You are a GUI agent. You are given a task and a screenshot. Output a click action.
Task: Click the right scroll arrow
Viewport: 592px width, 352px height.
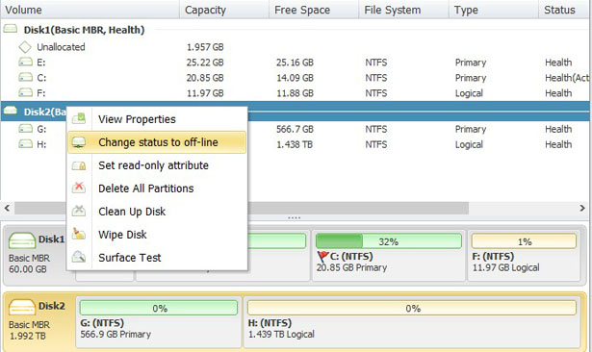pos(582,208)
